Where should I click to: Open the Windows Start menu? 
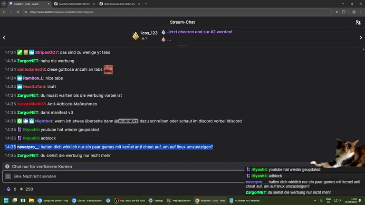(x=6, y=200)
